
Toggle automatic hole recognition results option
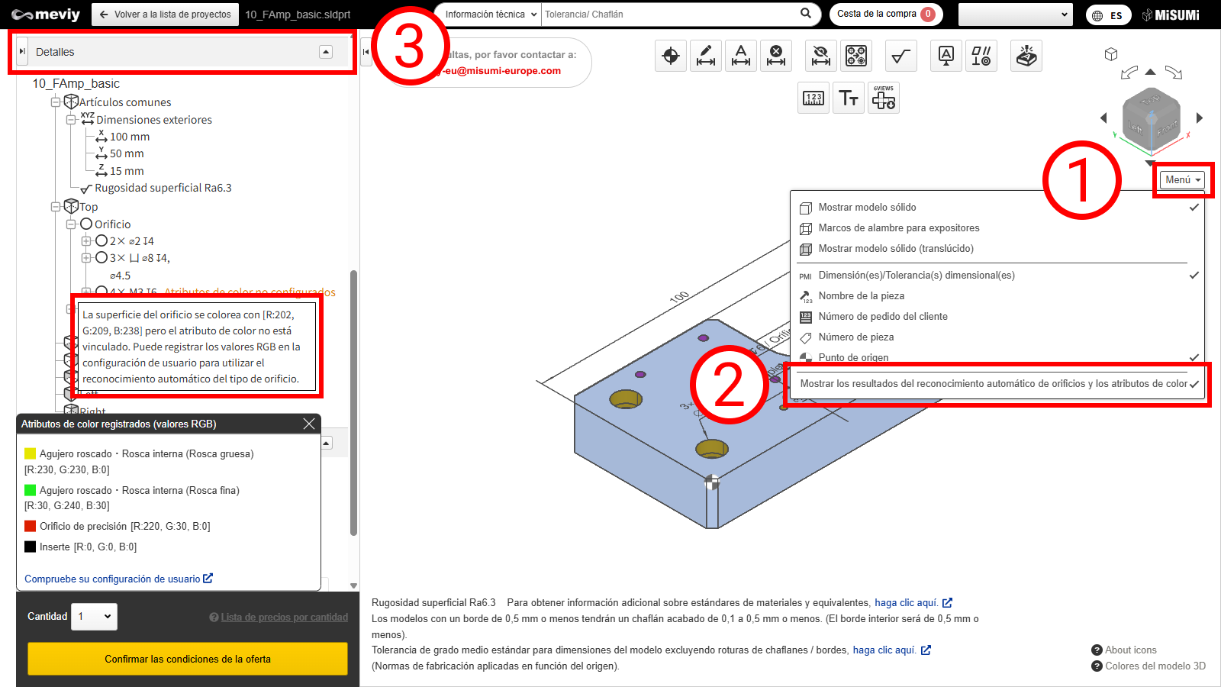click(x=994, y=384)
